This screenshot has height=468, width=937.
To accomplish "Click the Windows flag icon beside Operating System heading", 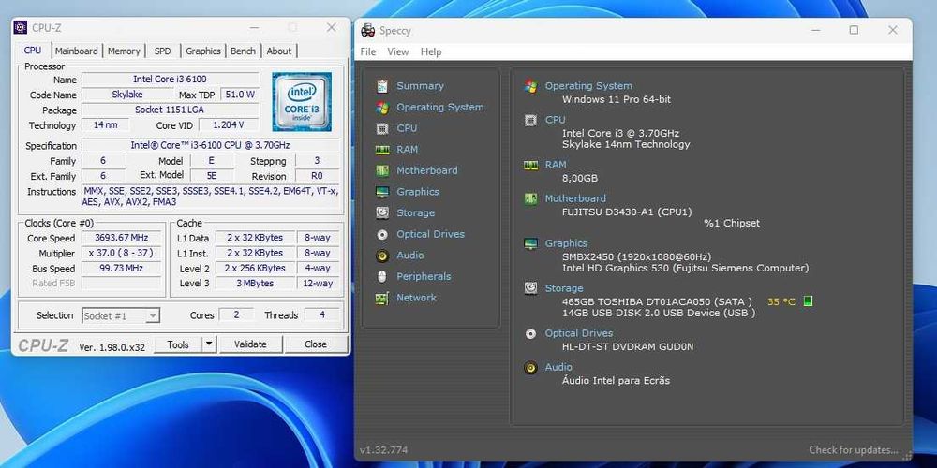I will pos(530,86).
